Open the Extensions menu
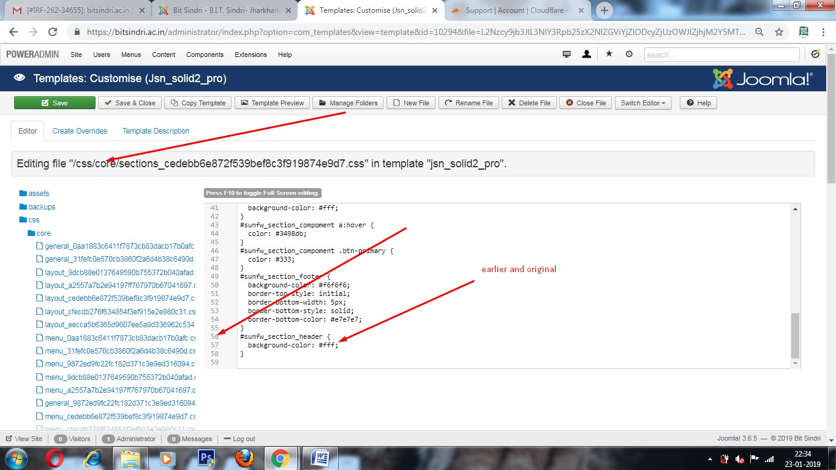 (251, 55)
